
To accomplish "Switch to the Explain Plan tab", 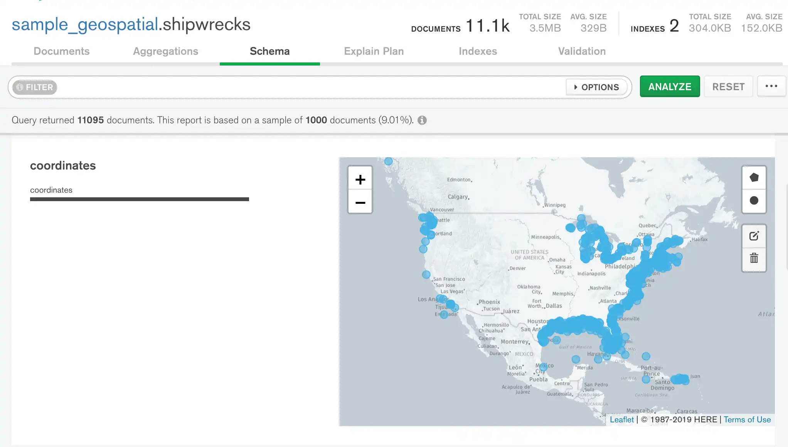I will pyautogui.click(x=374, y=51).
